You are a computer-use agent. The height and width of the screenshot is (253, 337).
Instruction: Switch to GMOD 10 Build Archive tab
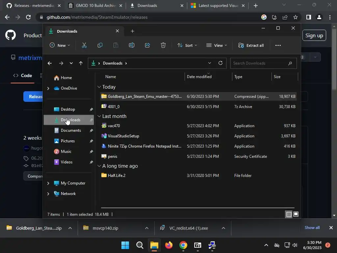(x=95, y=6)
